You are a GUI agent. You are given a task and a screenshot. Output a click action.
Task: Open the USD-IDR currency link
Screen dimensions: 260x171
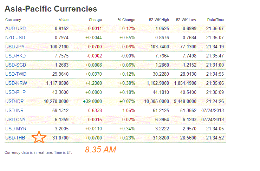point(15,101)
